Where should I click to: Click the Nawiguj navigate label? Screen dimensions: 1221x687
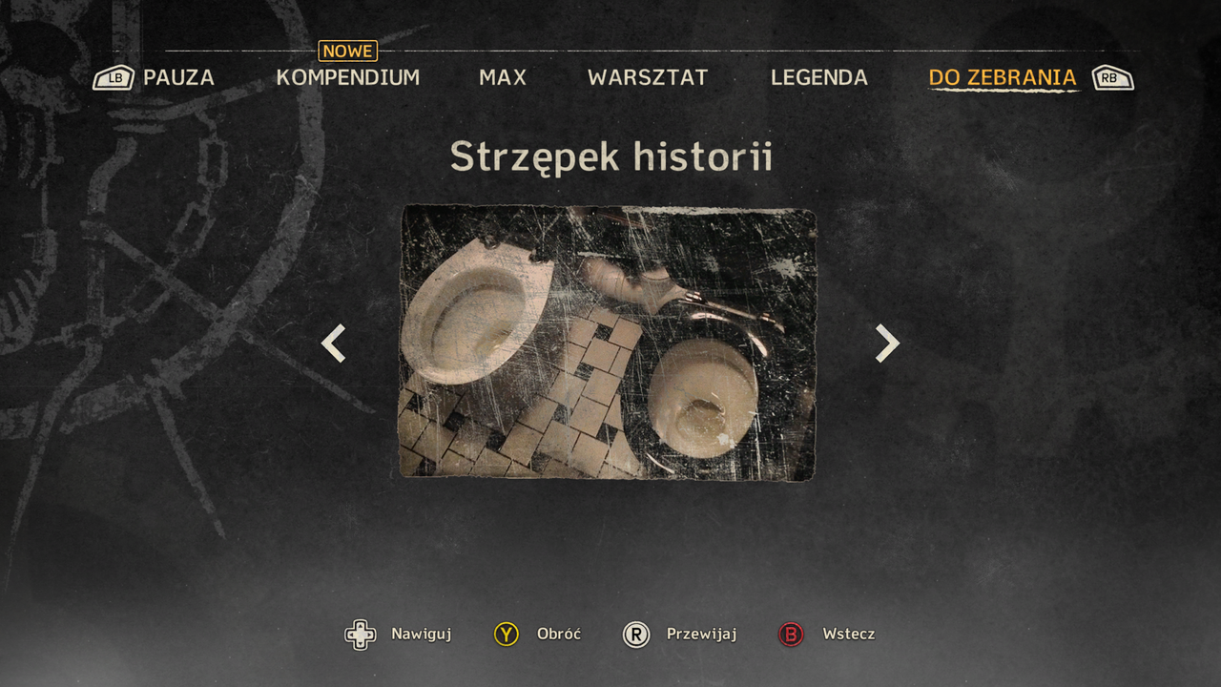421,635
